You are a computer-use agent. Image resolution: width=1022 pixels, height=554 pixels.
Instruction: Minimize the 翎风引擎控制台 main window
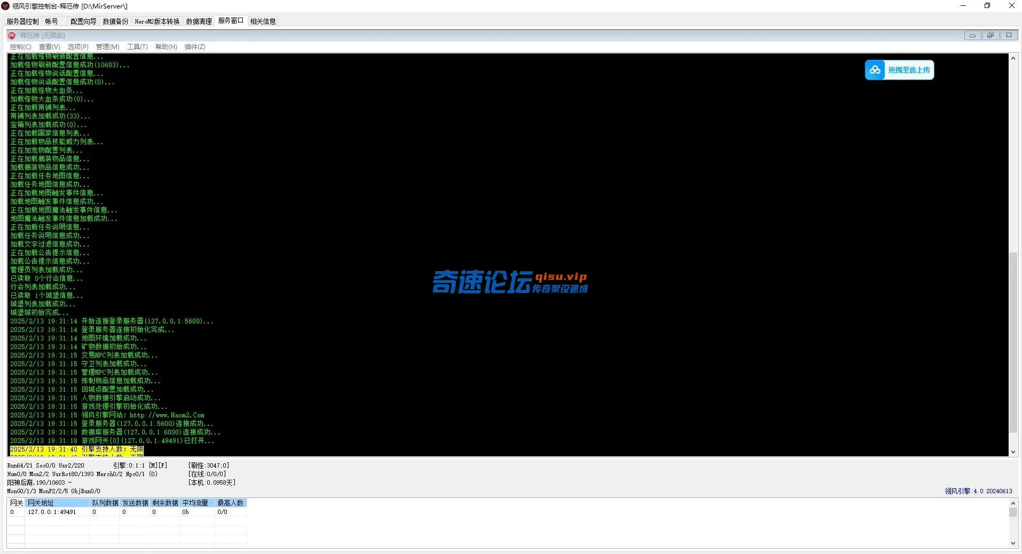[963, 6]
